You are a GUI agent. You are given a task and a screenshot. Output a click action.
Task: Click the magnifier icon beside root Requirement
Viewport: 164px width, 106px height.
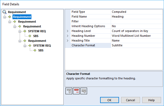[5, 12]
